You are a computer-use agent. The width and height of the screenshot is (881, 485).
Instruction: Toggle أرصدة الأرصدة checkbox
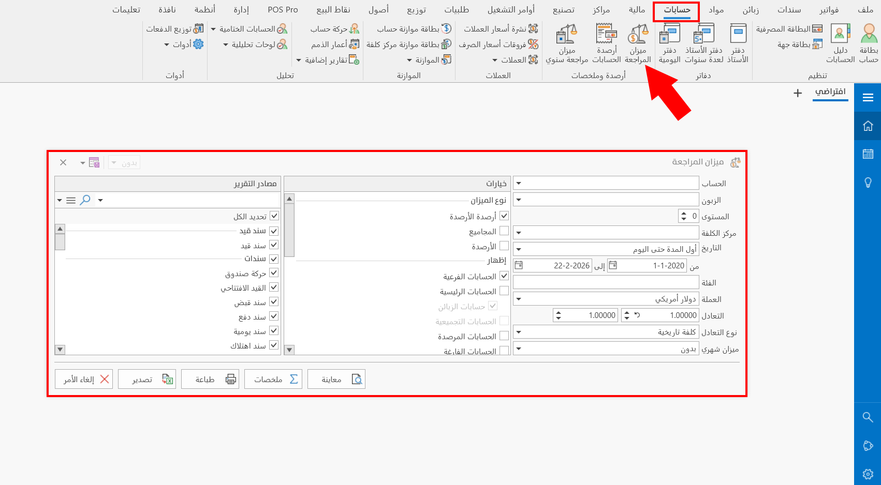[504, 216]
